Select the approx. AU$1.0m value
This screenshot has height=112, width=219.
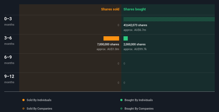click(x=108, y=49)
